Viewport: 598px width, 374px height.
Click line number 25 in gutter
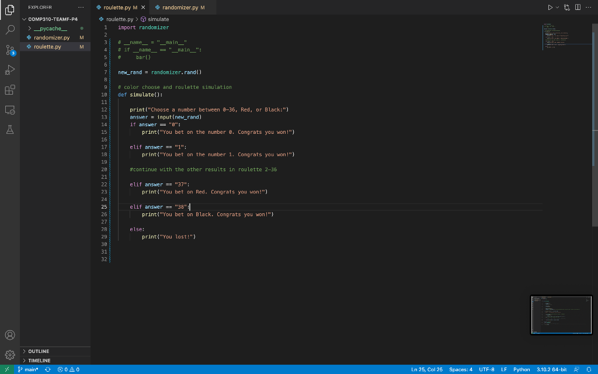coord(104,207)
